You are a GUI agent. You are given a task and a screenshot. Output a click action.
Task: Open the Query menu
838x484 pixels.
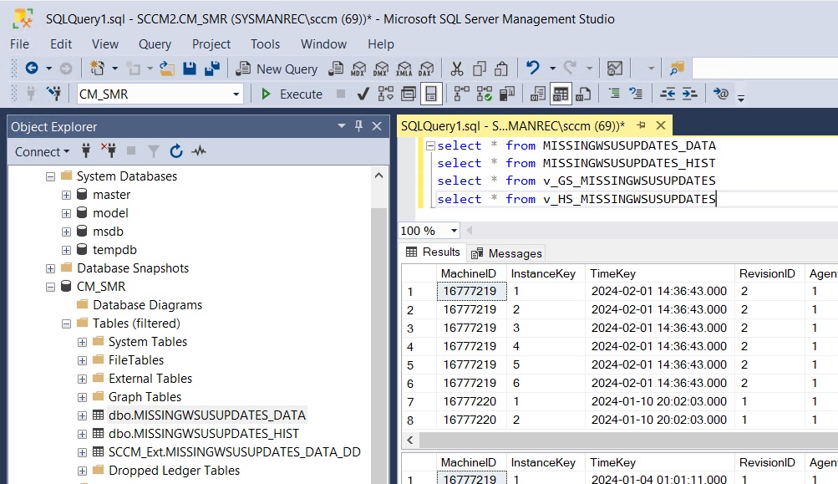tap(154, 44)
